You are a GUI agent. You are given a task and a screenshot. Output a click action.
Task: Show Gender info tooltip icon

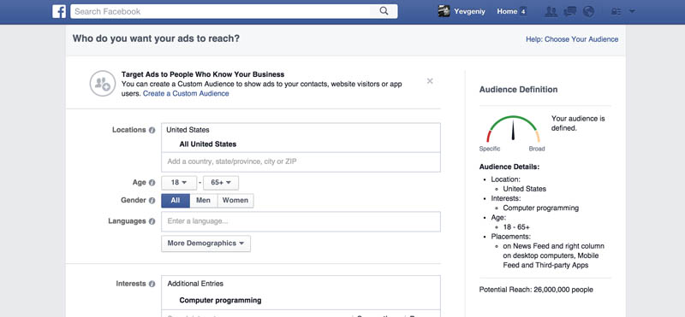point(152,201)
